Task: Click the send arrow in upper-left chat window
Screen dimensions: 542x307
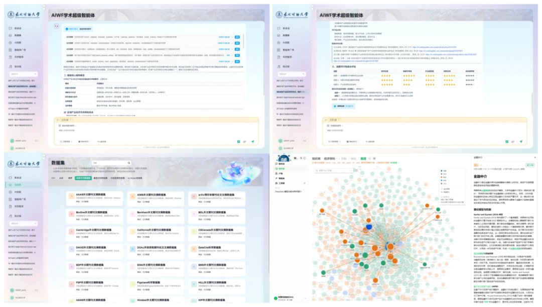Action: pos(252,142)
